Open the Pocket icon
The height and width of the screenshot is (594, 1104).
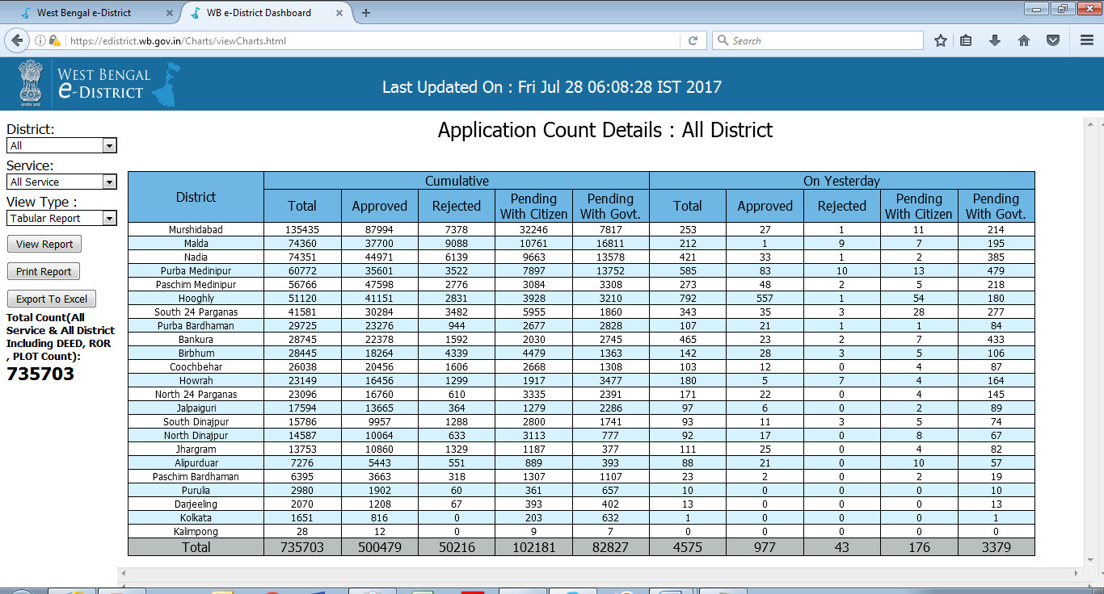click(1053, 40)
